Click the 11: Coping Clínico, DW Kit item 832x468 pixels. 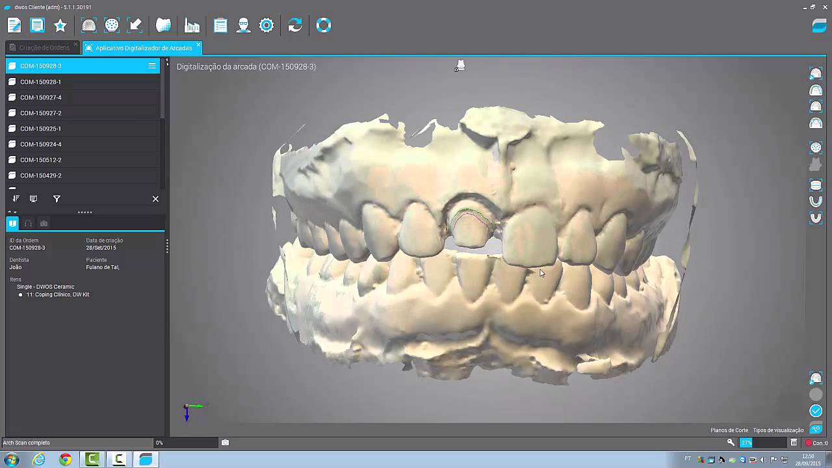[x=57, y=294]
